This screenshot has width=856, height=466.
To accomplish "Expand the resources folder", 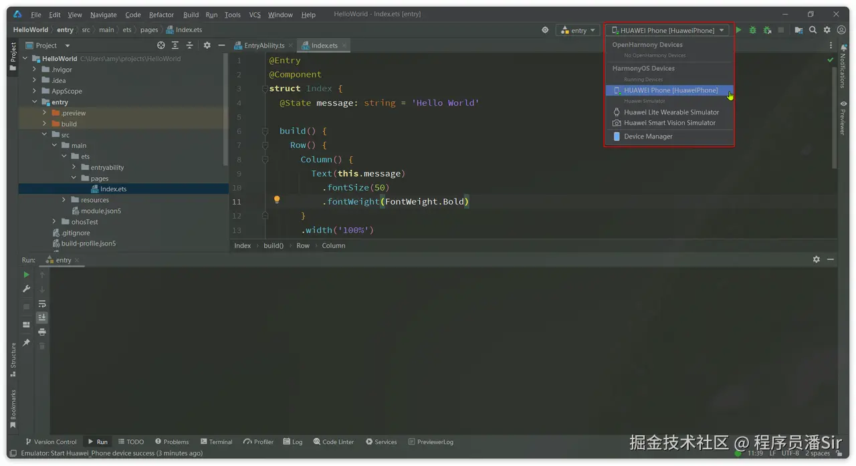I will [64, 200].
